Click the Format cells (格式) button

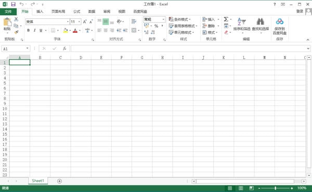210,32
